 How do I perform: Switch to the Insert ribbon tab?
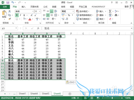pos(24,7)
